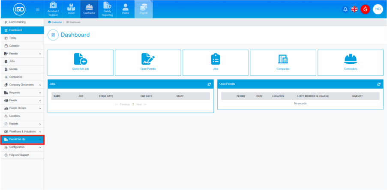Refresh the Jobs panel
Image resolution: width=387 pixels, height=190 pixels.
pyautogui.click(x=209, y=84)
